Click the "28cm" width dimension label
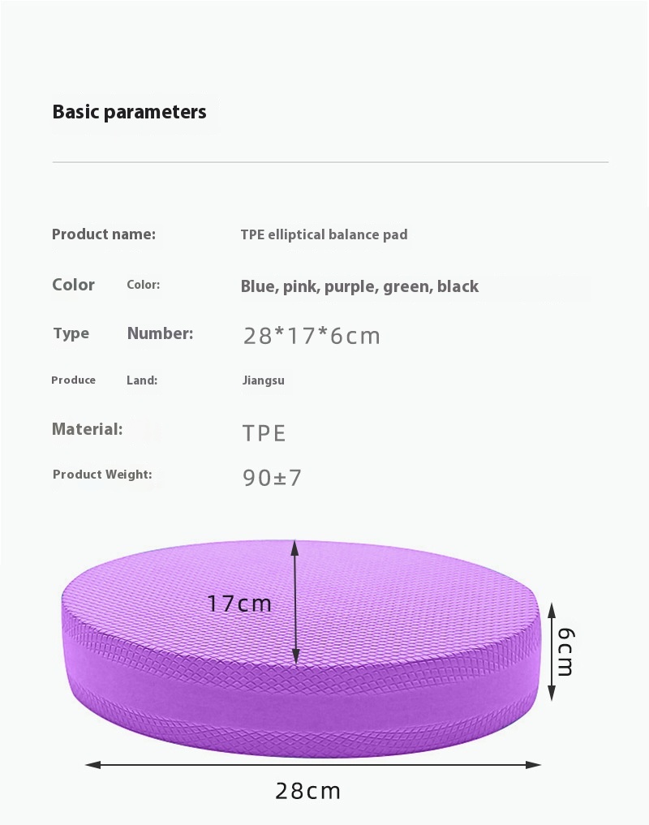Viewport: 649px width, 825px height. (307, 791)
